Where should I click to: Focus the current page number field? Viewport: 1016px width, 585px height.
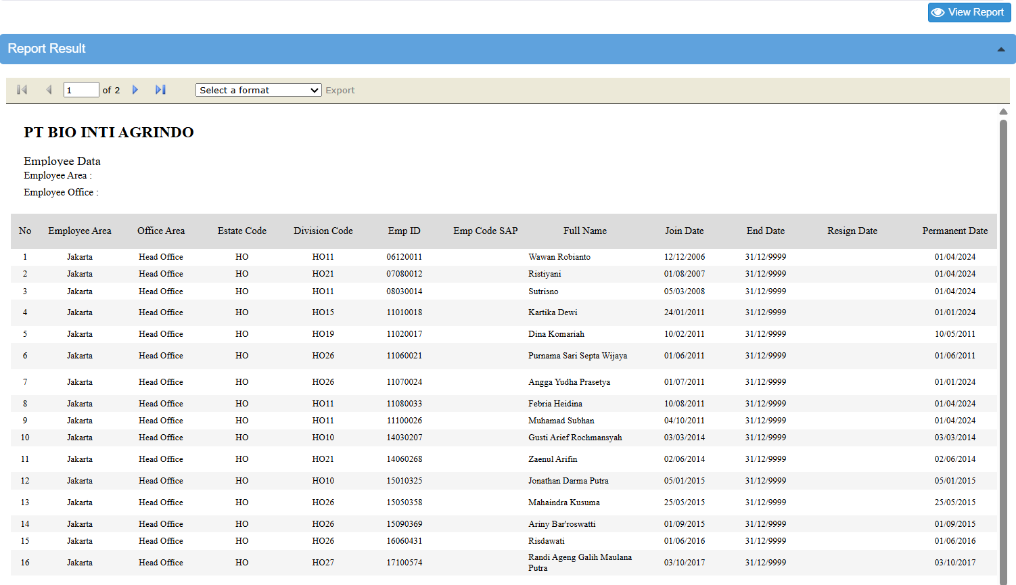81,90
